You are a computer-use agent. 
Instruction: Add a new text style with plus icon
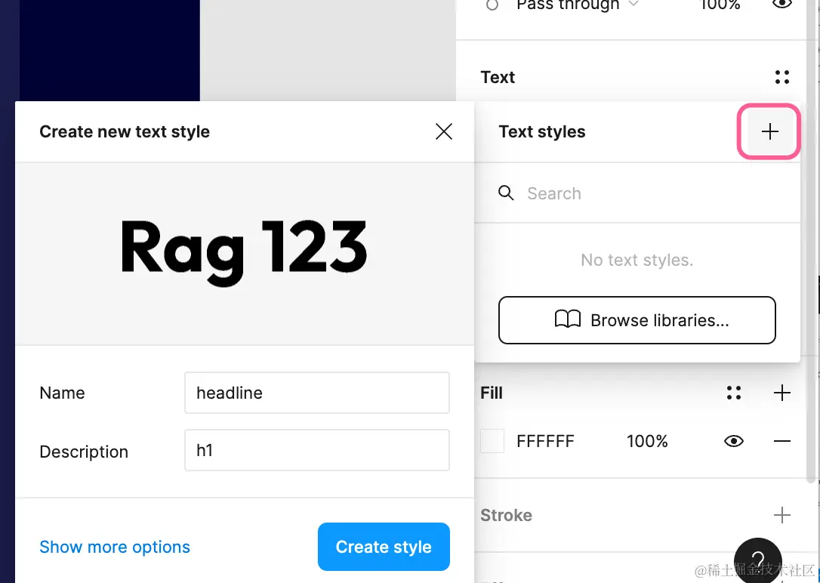pos(769,131)
